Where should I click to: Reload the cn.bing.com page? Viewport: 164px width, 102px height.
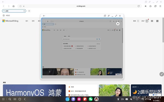(139, 6)
